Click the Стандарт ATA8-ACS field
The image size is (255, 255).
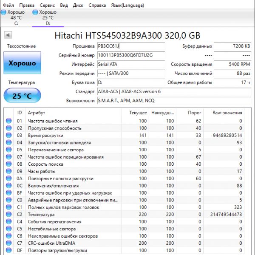coord(174,92)
